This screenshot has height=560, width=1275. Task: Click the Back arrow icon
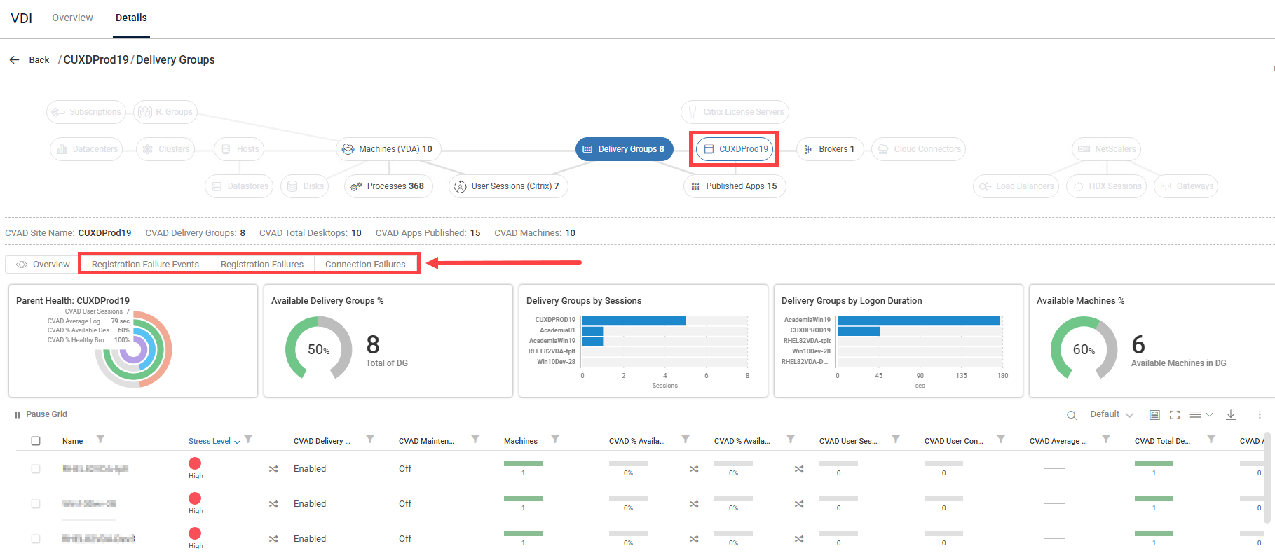14,60
